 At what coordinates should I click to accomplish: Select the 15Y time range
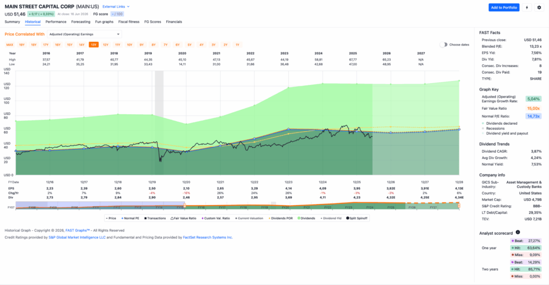pyautogui.click(x=70, y=45)
